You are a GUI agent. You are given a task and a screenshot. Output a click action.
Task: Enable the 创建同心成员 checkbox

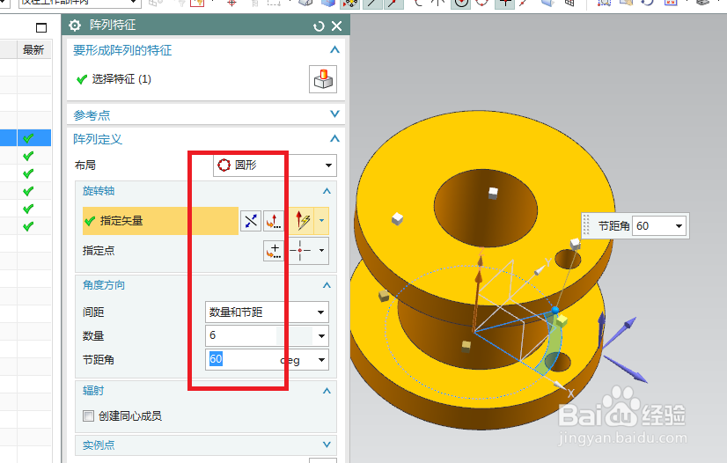[x=88, y=415]
